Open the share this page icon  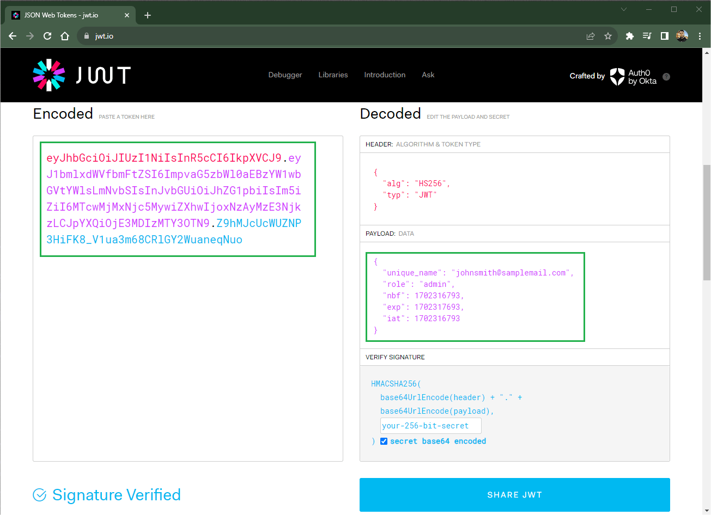point(591,36)
